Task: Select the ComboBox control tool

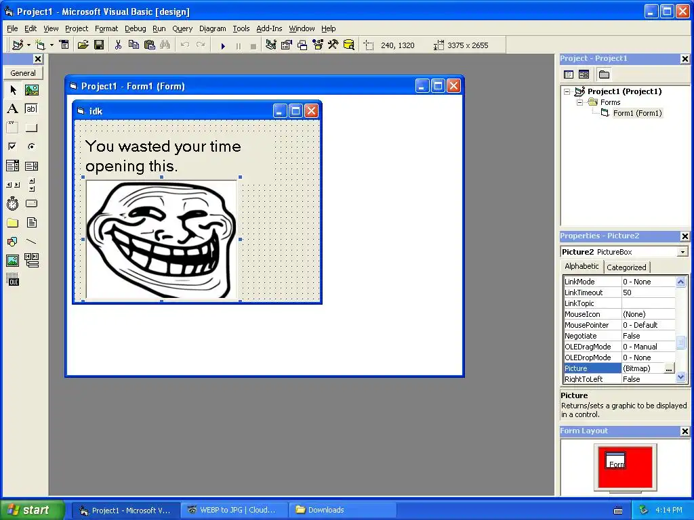Action: (x=13, y=166)
